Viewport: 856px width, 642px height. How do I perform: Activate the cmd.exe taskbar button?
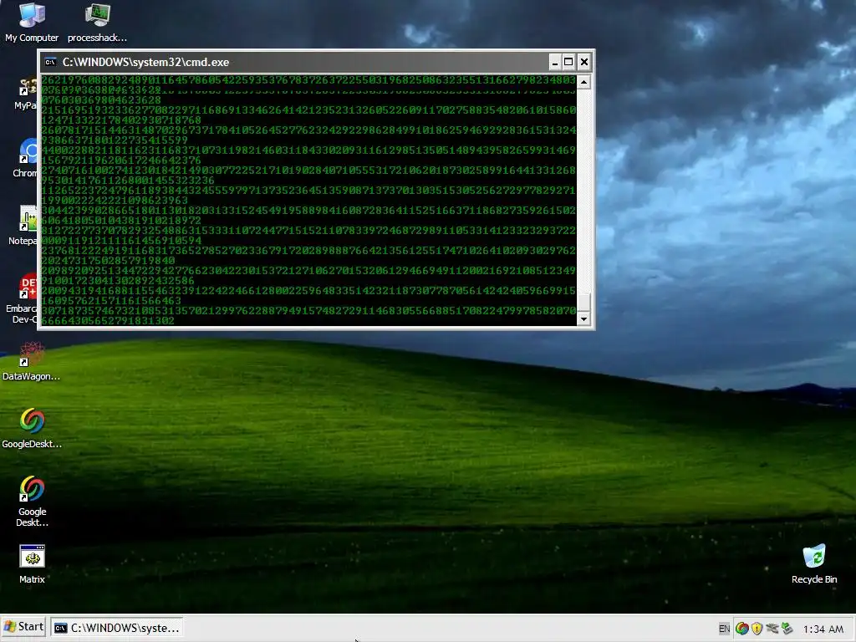coord(117,628)
